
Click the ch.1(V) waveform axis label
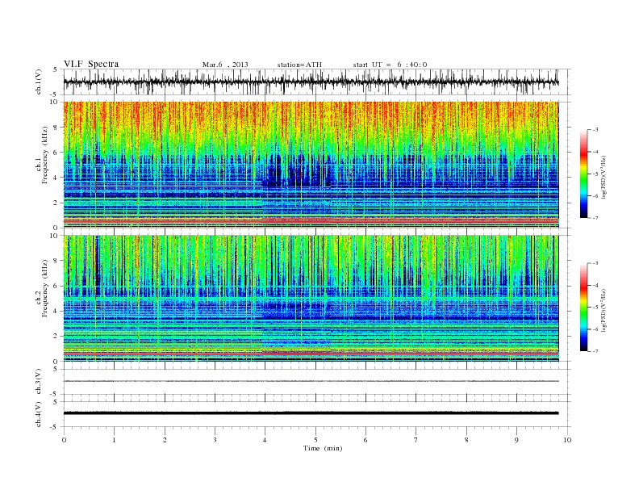39,82
